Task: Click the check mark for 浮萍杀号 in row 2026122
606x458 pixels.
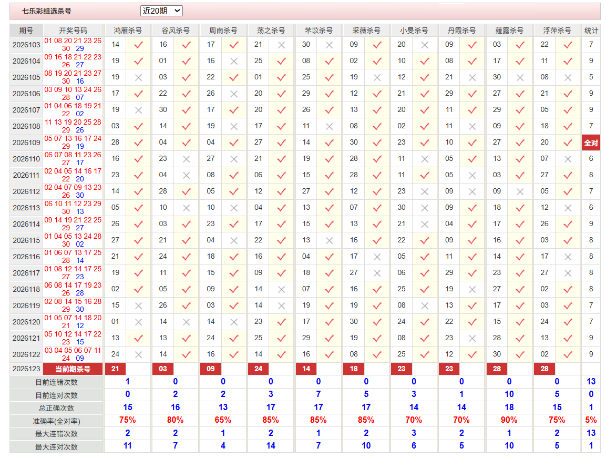Action: click(x=568, y=354)
